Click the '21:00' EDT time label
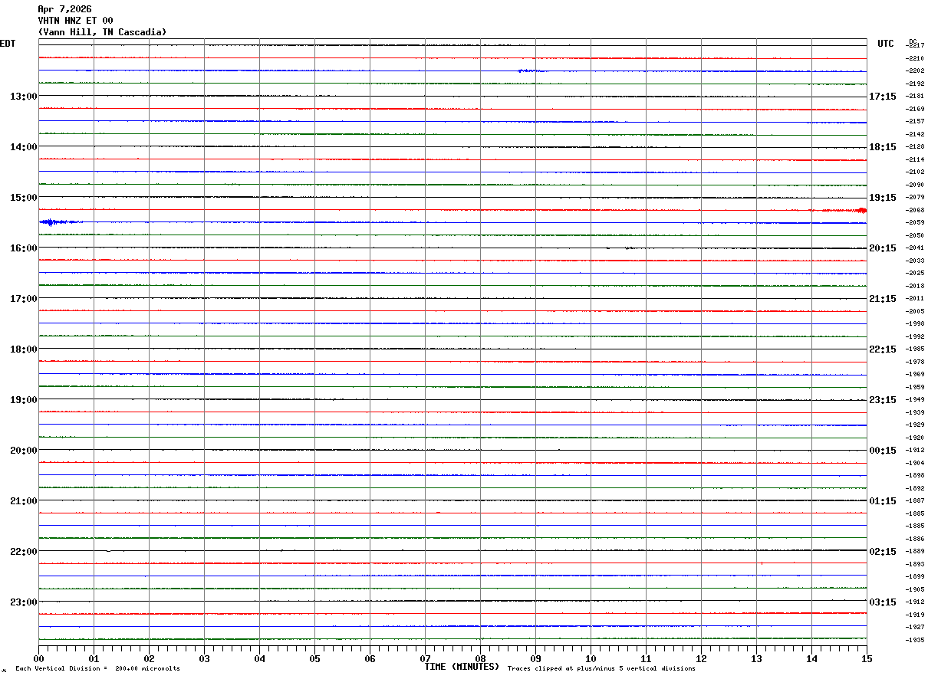928x679 pixels. coord(23,501)
